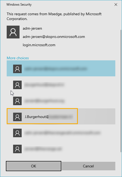Pick the third blurred account entry in the list
Viewport: 122px width, 177px height.
(44, 101)
